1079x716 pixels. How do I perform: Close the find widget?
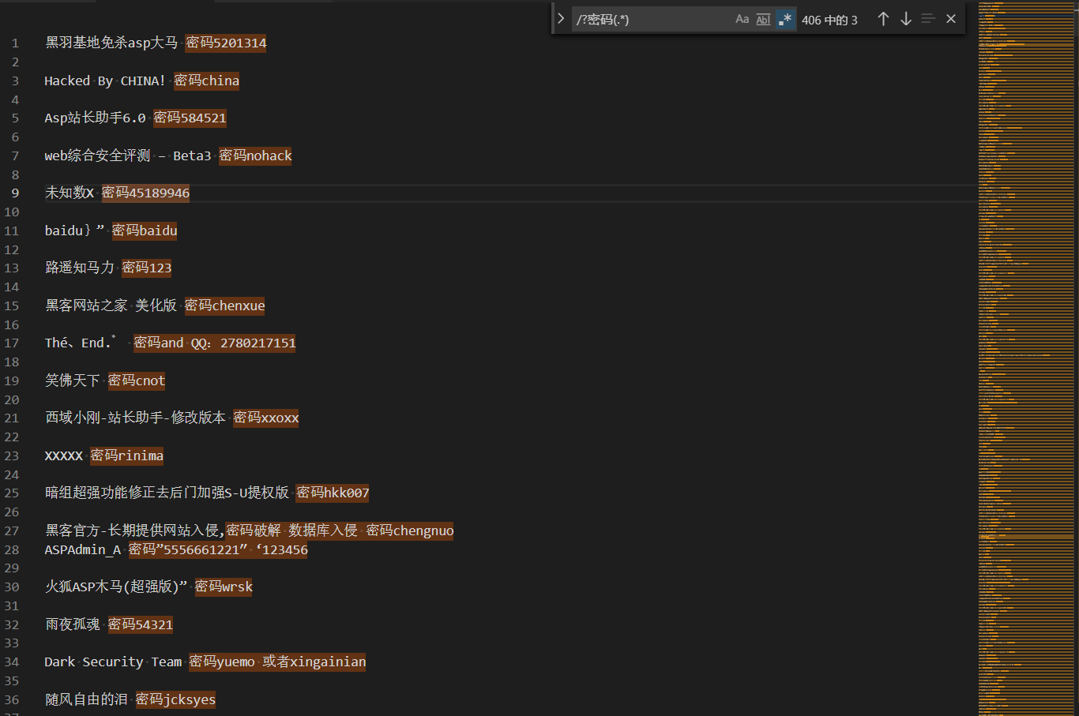[x=951, y=19]
